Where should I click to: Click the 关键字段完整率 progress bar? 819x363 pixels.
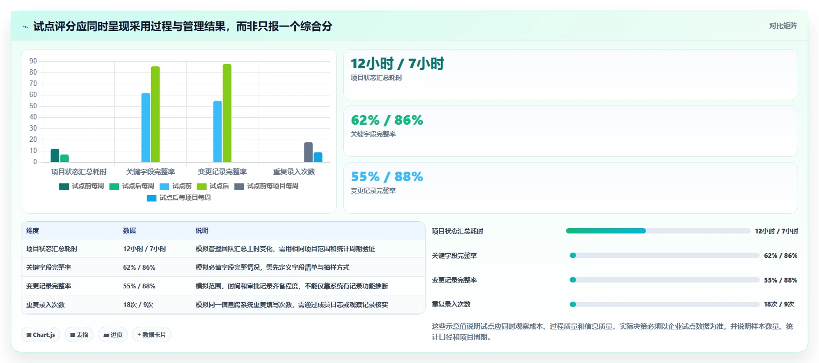(x=665, y=255)
